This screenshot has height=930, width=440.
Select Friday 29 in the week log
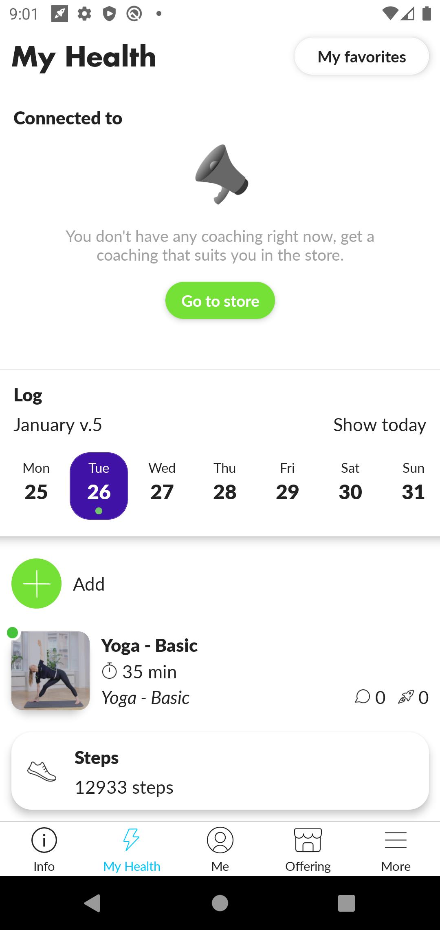(x=288, y=485)
